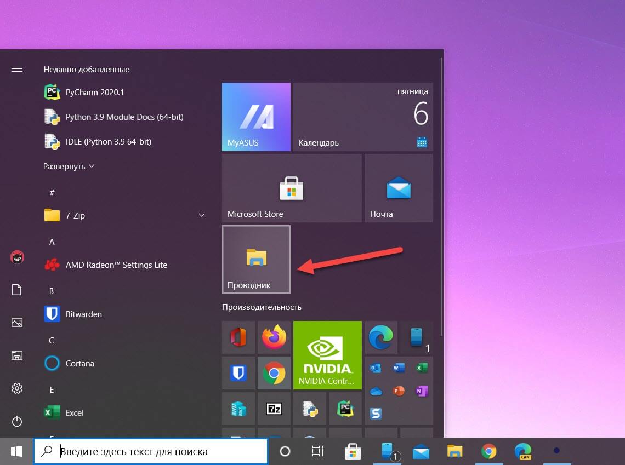Open the Your Phone tile with badge 1
625x465 pixels.
click(417, 337)
